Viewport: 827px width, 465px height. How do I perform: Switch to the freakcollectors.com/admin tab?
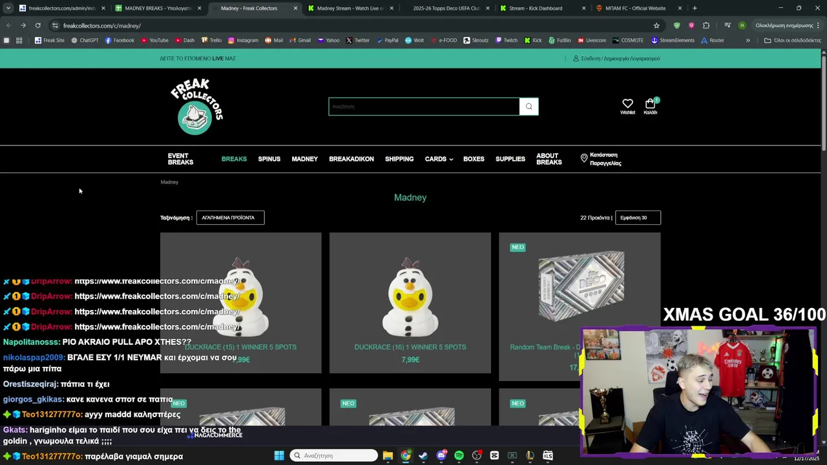61,8
